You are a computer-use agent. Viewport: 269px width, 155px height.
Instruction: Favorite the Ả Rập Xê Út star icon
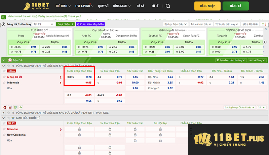[4, 77]
